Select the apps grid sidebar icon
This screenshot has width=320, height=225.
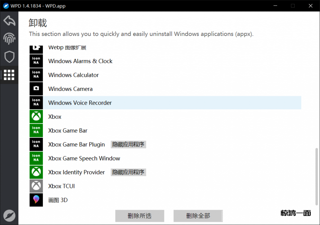point(9,75)
